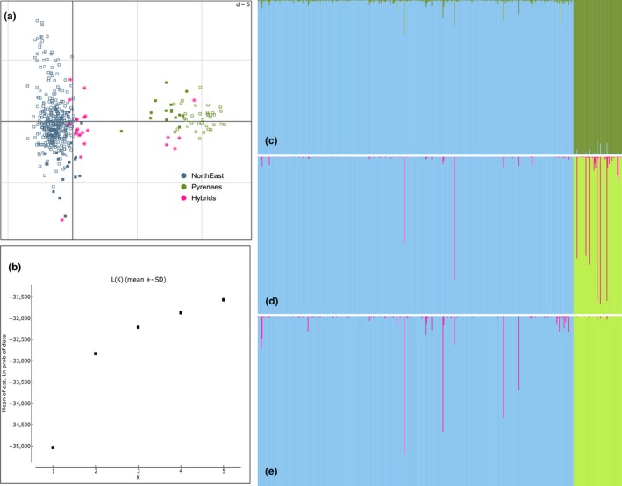Click the L(K) (mean +- SD) title
Viewport: 622px width, 486px height.
(x=139, y=280)
